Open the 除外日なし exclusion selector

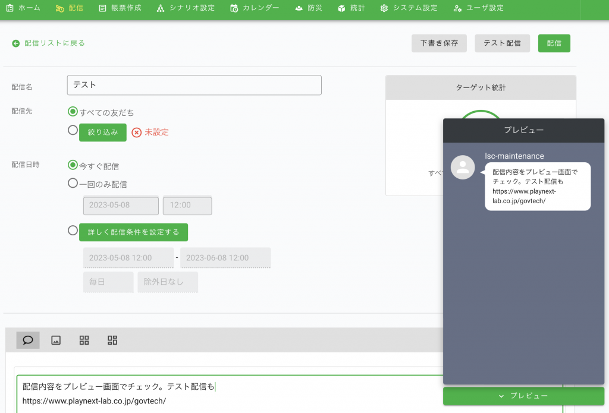point(167,282)
